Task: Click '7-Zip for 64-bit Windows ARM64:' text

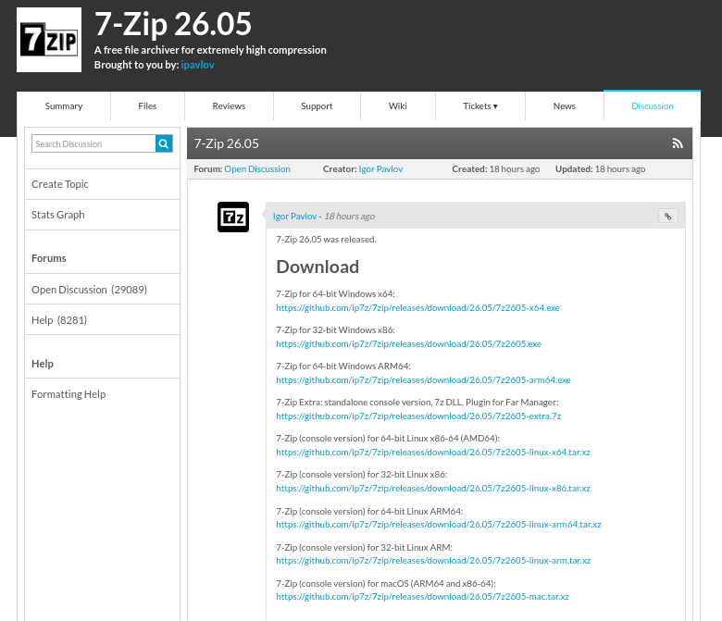Action: tap(343, 366)
